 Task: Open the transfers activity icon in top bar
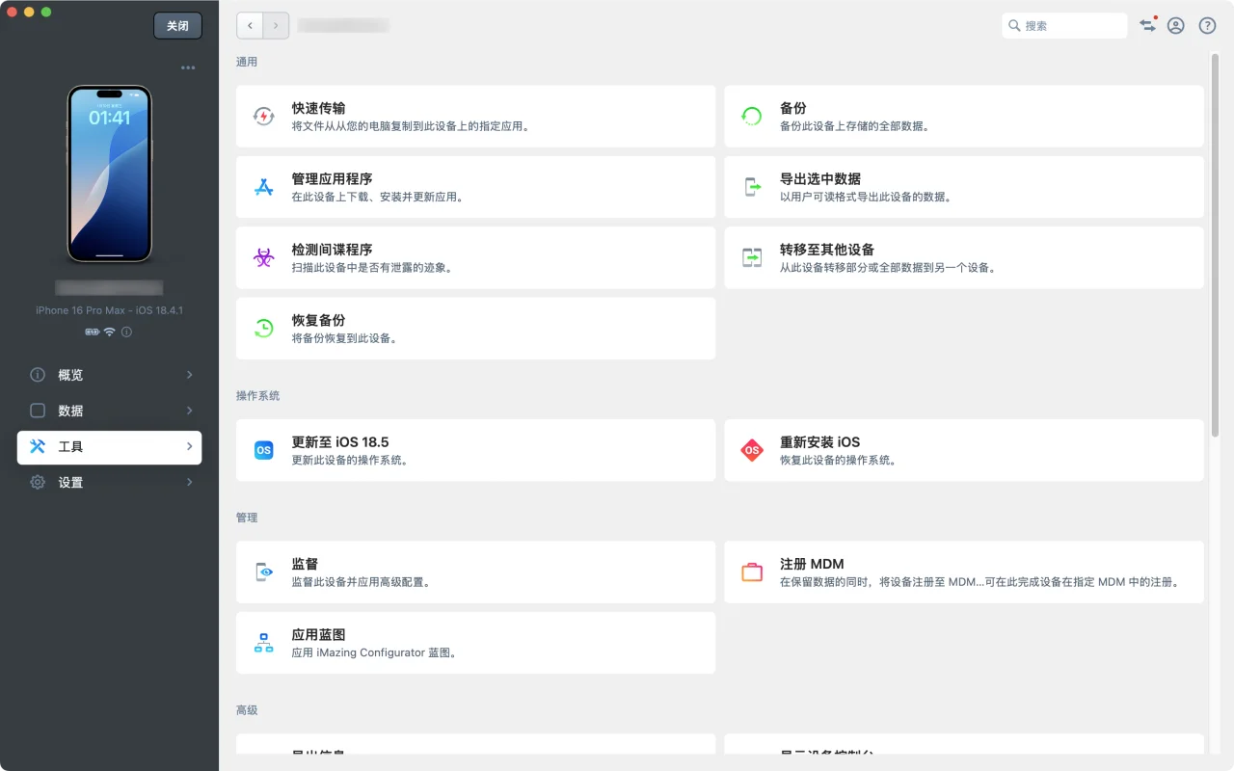point(1147,26)
